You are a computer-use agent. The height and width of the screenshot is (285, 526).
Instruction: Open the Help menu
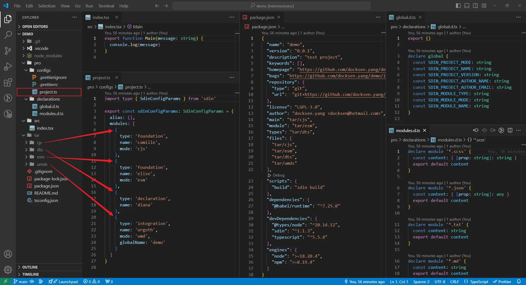124,6
